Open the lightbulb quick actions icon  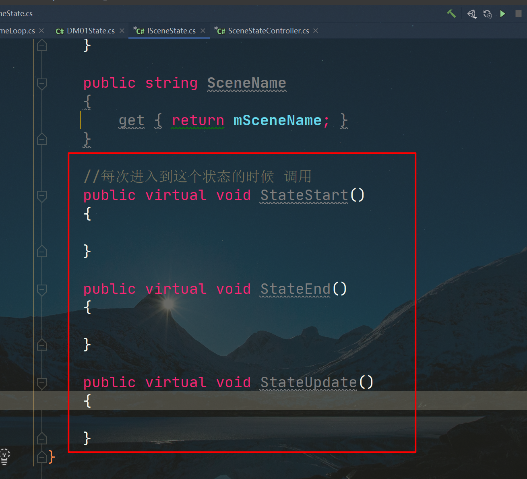[x=5, y=456]
